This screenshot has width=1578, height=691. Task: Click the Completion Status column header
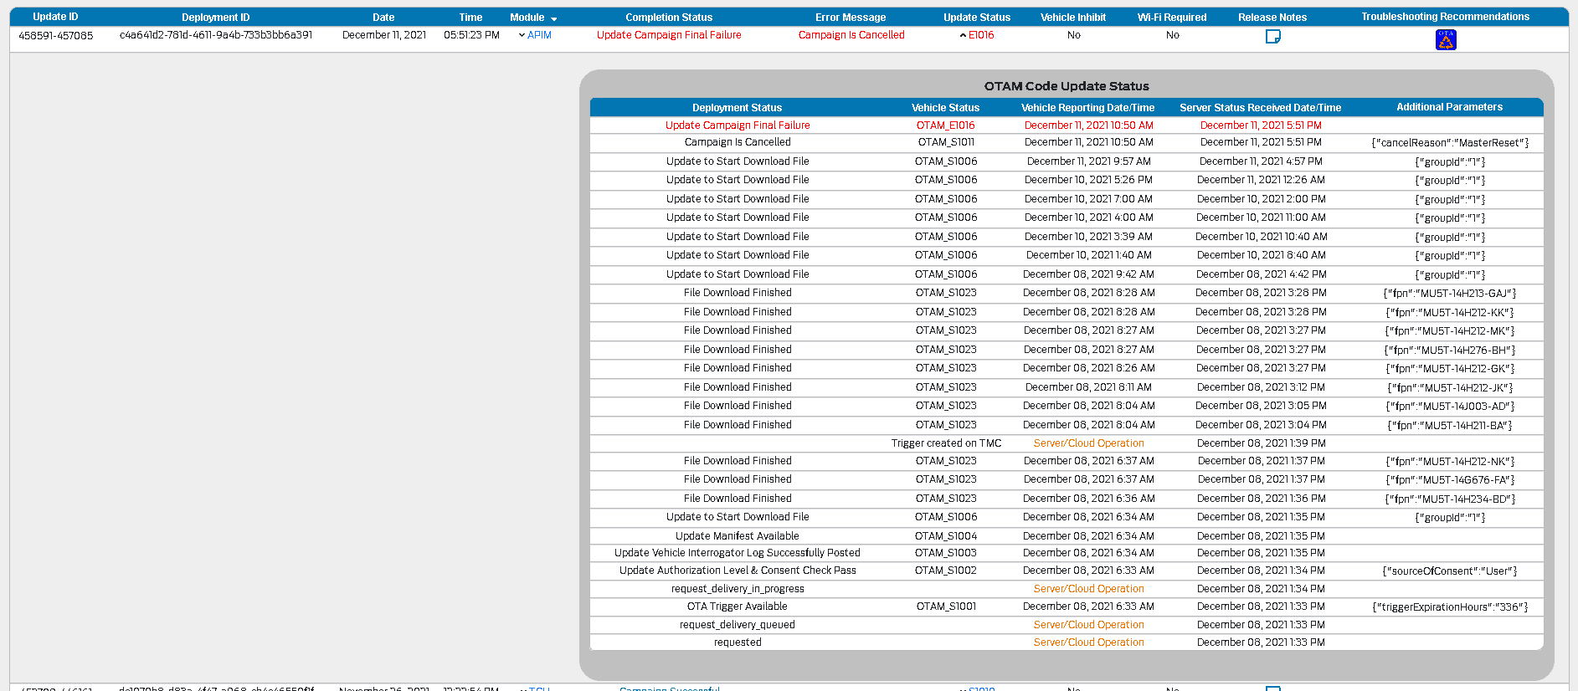669,17
